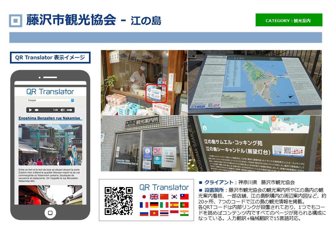Click the クライアント heading text
The image size is (334, 231).
click(219, 182)
